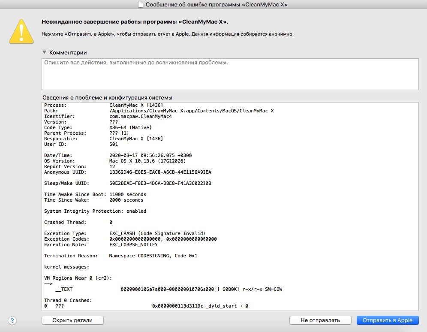Image resolution: width=427 pixels, height=332 pixels.
Task: Click the help question mark button
Action: [x=12, y=320]
